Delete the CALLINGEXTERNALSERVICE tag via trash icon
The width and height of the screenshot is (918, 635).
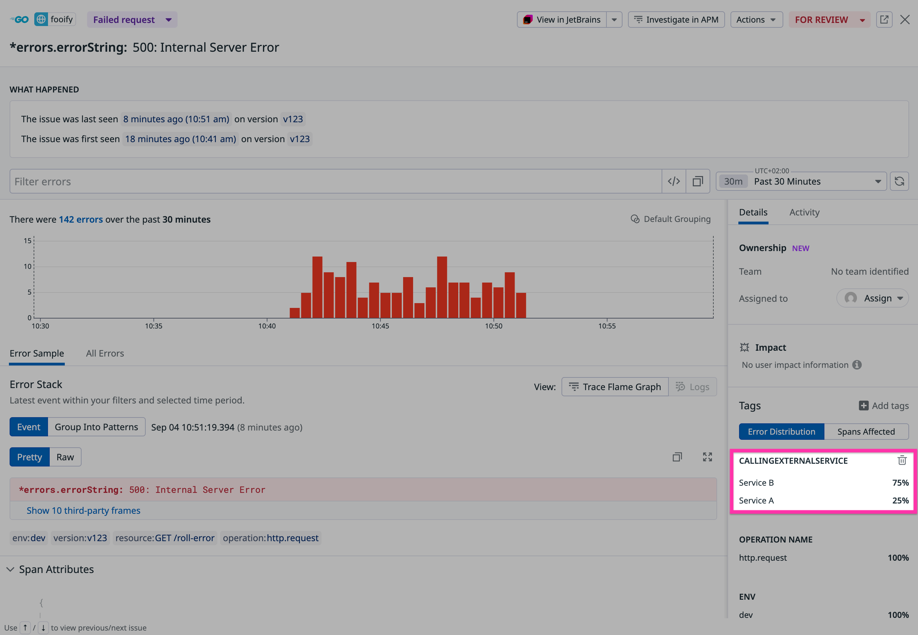(902, 460)
